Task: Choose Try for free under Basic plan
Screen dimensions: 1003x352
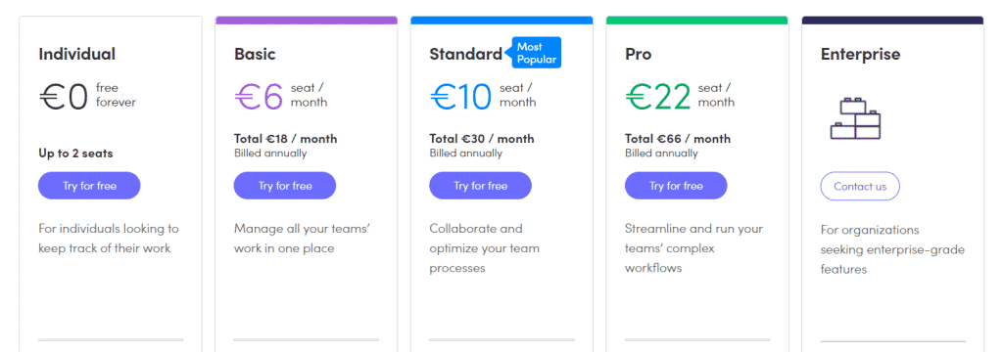Action: 285,186
